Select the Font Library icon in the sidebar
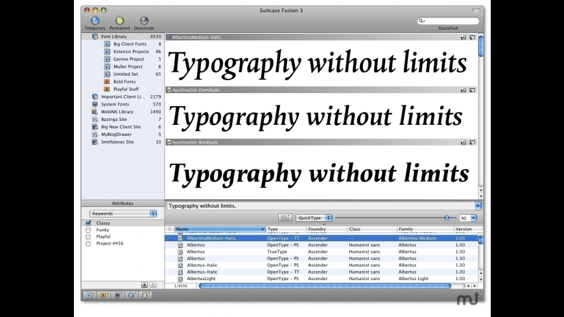Viewport: 564px width, 317px height. tap(95, 36)
